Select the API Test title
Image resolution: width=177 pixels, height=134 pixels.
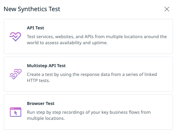[x=36, y=28]
